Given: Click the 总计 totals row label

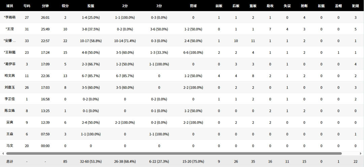Looking at the screenshot, I should pos(10,161).
